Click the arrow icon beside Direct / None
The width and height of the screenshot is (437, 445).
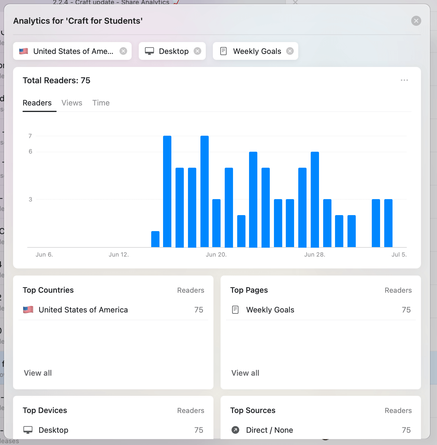click(235, 430)
